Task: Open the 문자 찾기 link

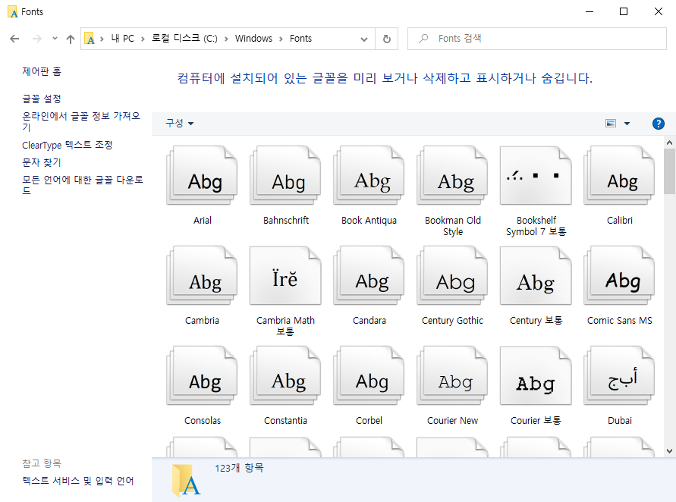Action: (42, 162)
